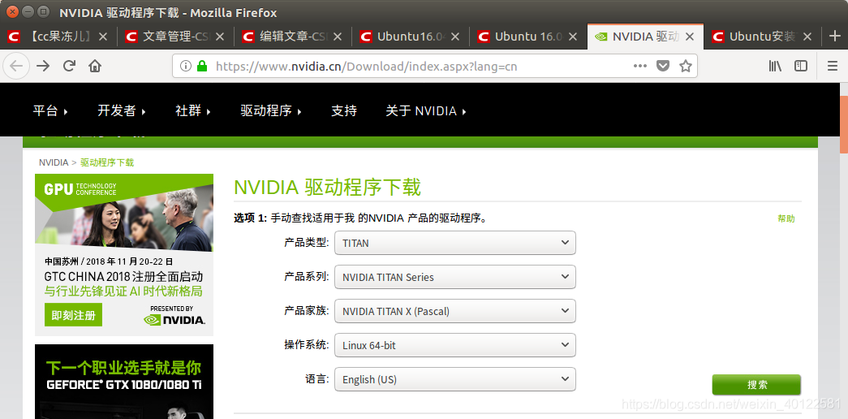Close the Firefox window

click(x=12, y=11)
